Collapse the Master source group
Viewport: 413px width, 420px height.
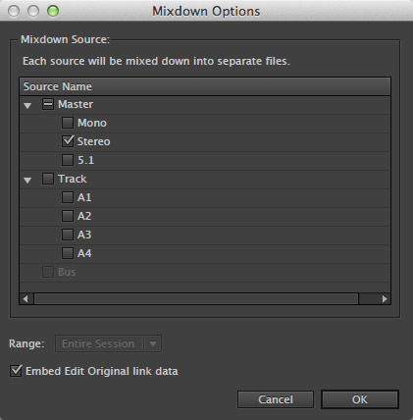pyautogui.click(x=27, y=105)
